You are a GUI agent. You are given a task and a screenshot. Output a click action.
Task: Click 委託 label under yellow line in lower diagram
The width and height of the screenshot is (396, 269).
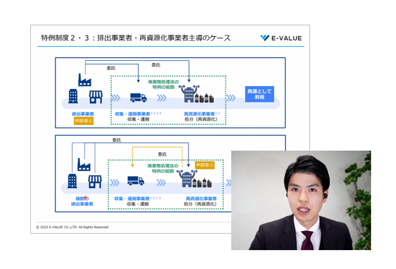tap(162, 154)
